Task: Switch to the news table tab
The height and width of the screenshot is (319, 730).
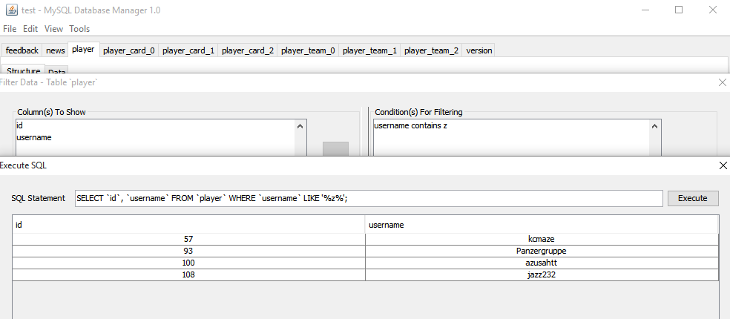Action: point(56,50)
